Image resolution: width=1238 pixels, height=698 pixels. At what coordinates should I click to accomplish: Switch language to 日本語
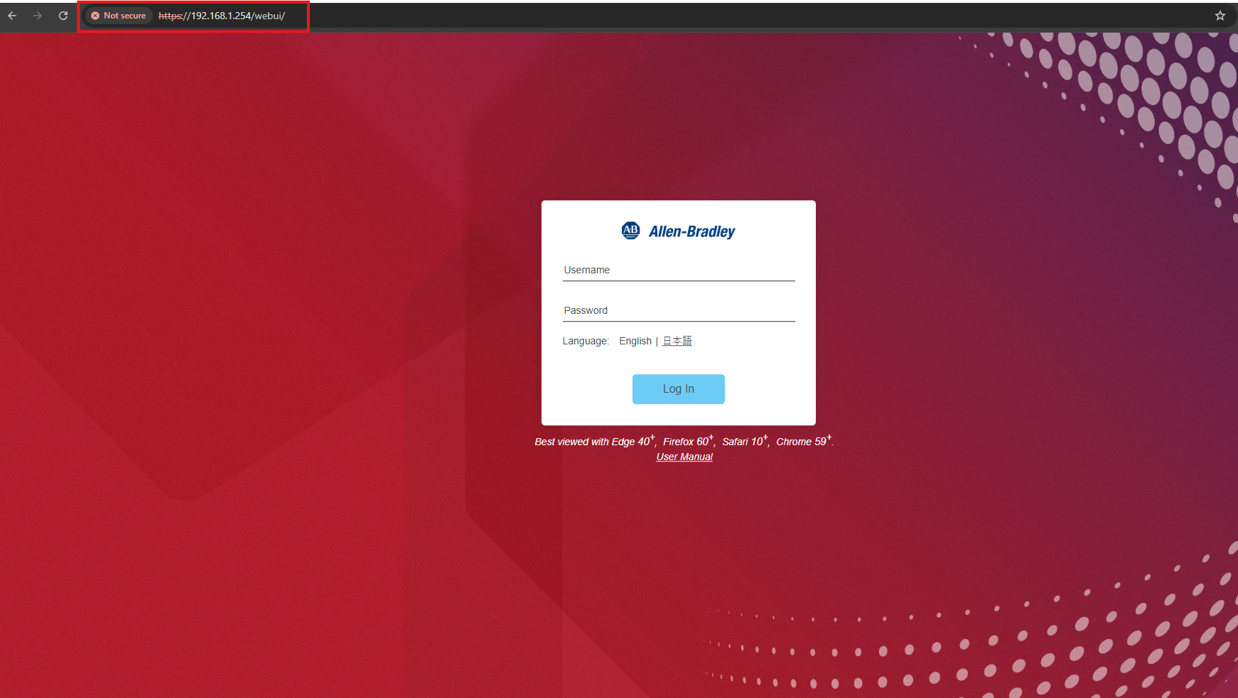677,342
